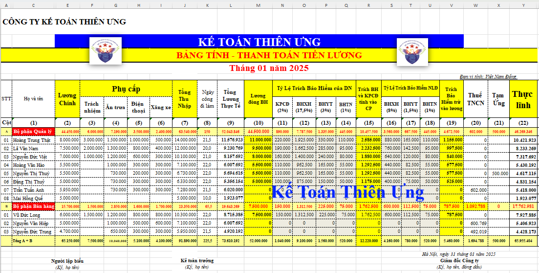
Task: Select the "Tổng Lương Thực Tế" header
Action: point(231,99)
